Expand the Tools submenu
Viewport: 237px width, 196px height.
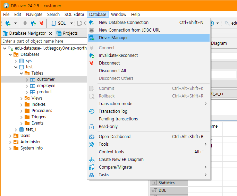pos(149,144)
